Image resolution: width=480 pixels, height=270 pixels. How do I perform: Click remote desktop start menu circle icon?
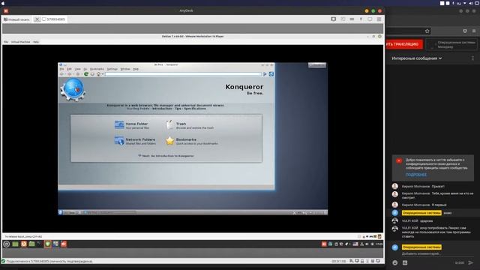[7, 244]
